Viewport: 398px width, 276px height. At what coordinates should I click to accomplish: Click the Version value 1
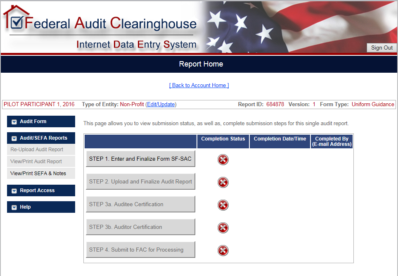(x=314, y=105)
